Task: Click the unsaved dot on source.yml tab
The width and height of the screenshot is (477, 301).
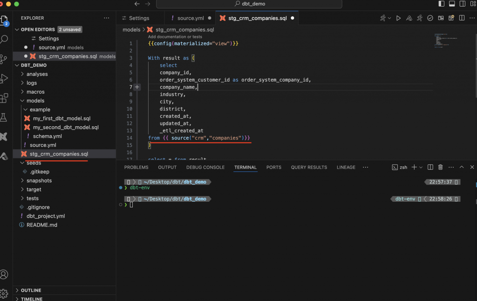Action: 210,18
